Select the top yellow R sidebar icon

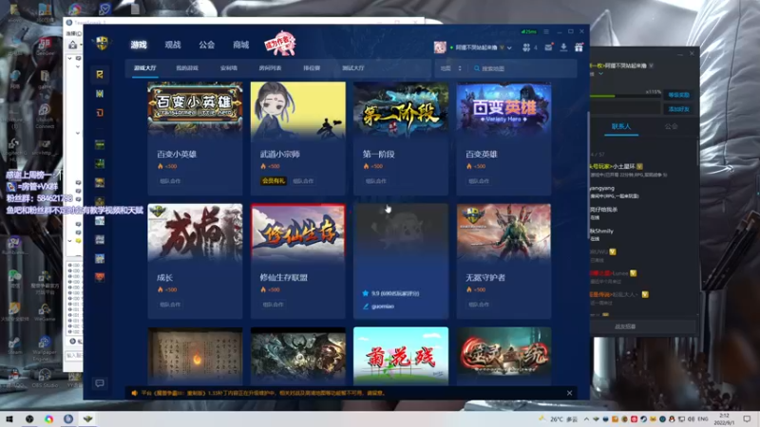coord(100,74)
